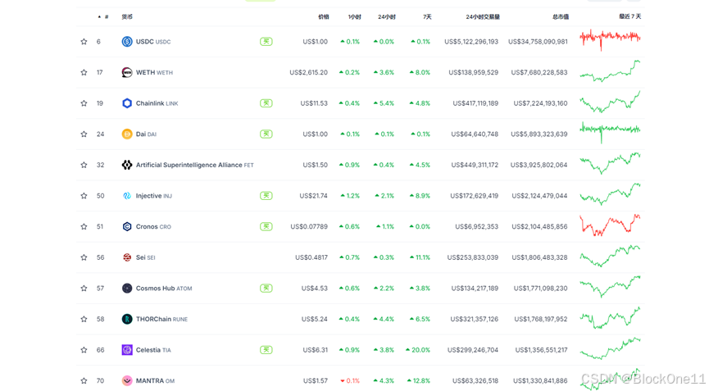709x391 pixels.
Task: Favorite MANTRA with its star
Action: point(84,380)
